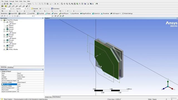178x100 pixels.
Task: Switch to the Print Preview tab
Action: click(x=56, y=97)
